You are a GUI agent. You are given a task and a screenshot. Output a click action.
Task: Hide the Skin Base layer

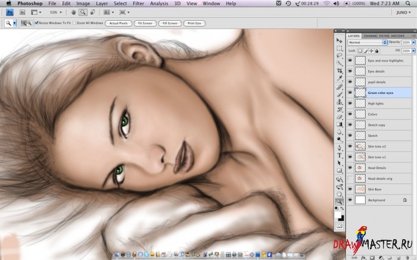click(350, 189)
